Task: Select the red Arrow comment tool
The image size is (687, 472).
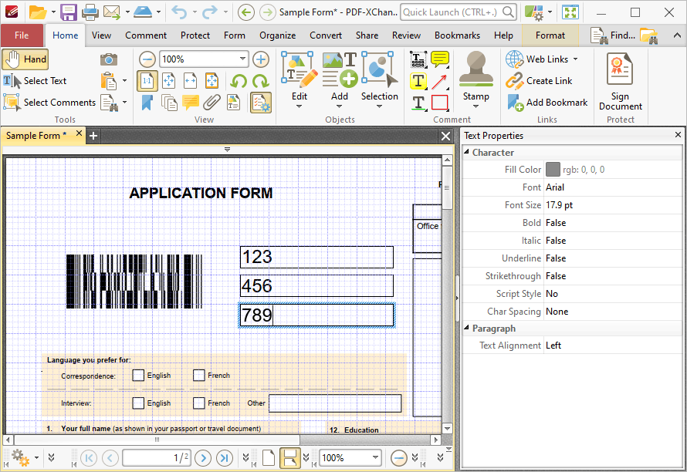Action: (x=440, y=81)
